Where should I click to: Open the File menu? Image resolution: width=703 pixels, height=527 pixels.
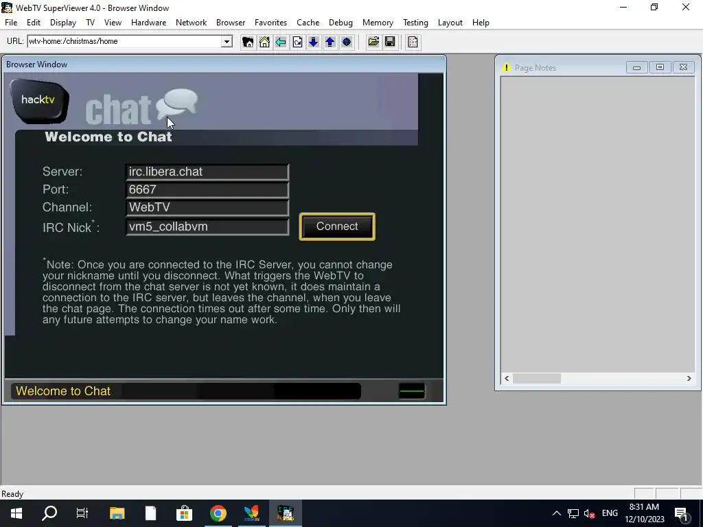pyautogui.click(x=11, y=23)
